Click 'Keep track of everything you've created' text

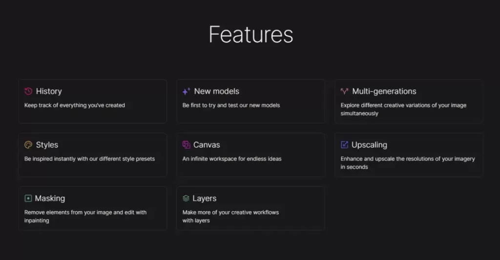click(x=75, y=105)
